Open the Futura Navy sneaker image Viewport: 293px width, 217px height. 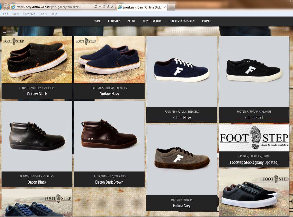pos(182,71)
